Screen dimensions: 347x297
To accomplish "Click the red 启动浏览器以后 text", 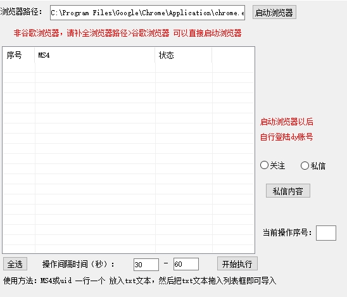I will (x=287, y=122).
